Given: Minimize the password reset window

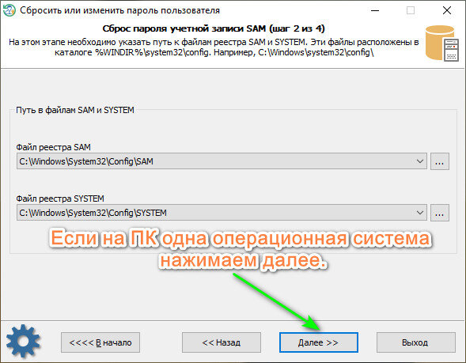Looking at the screenshot, I should [375, 10].
